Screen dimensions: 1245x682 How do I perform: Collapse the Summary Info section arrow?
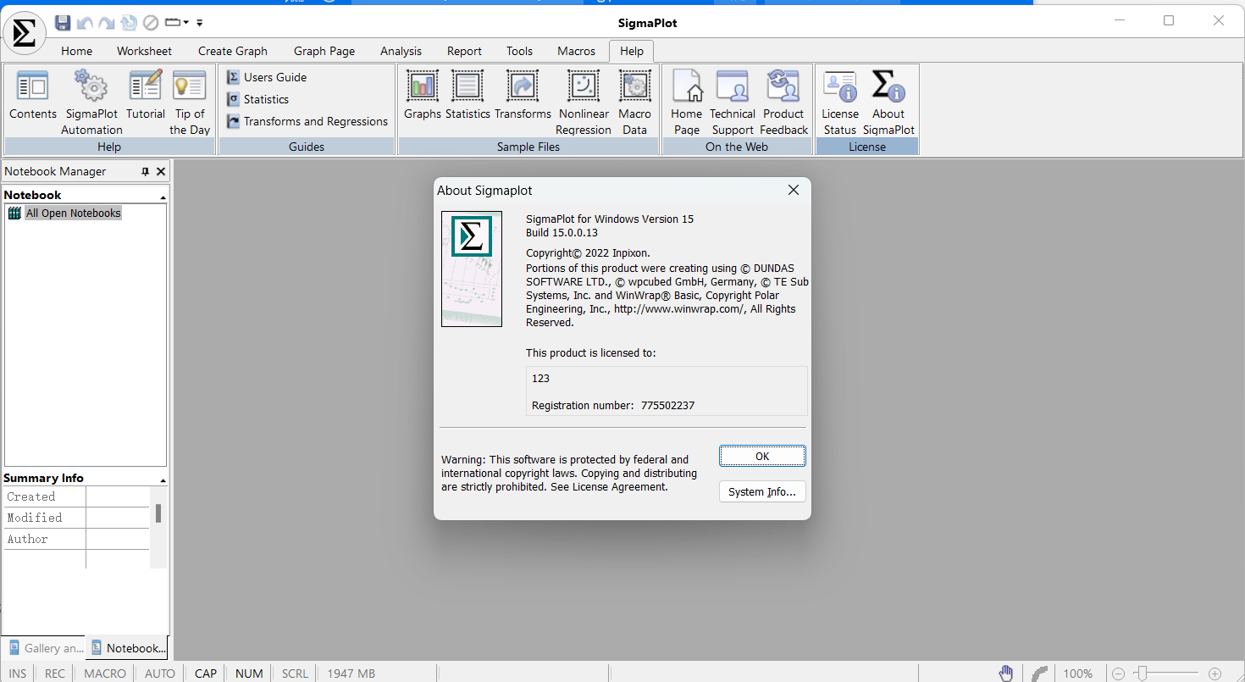[x=163, y=480]
